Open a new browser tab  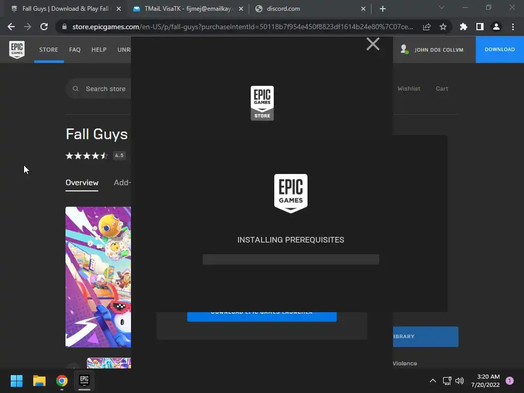pyautogui.click(x=383, y=9)
